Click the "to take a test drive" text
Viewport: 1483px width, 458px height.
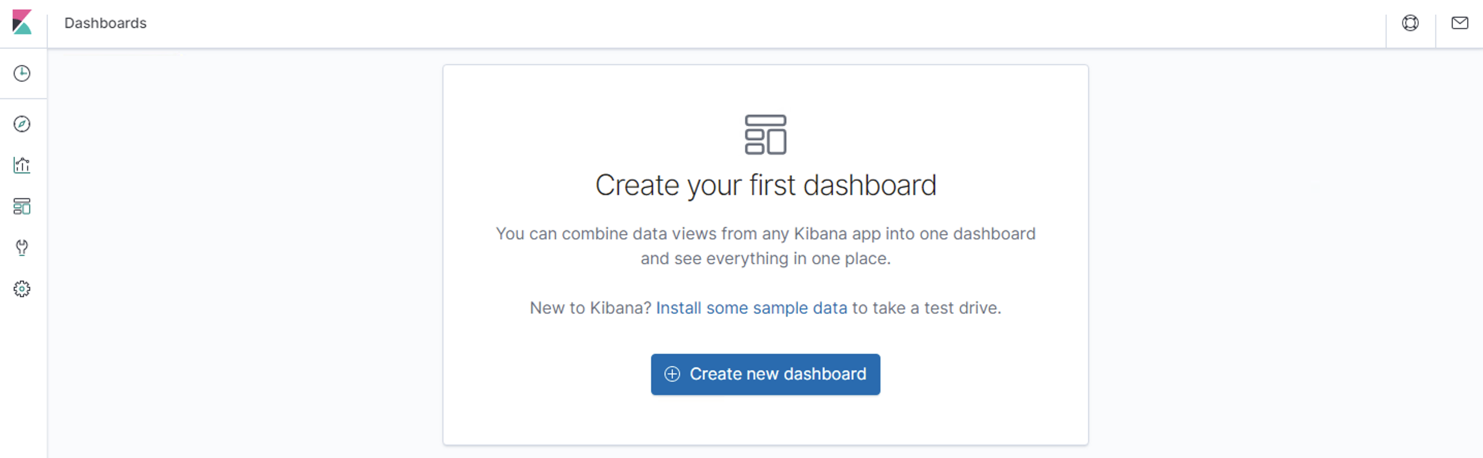(x=926, y=308)
